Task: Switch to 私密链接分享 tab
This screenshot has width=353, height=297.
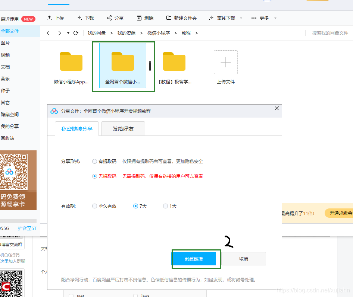Action: tap(77, 129)
